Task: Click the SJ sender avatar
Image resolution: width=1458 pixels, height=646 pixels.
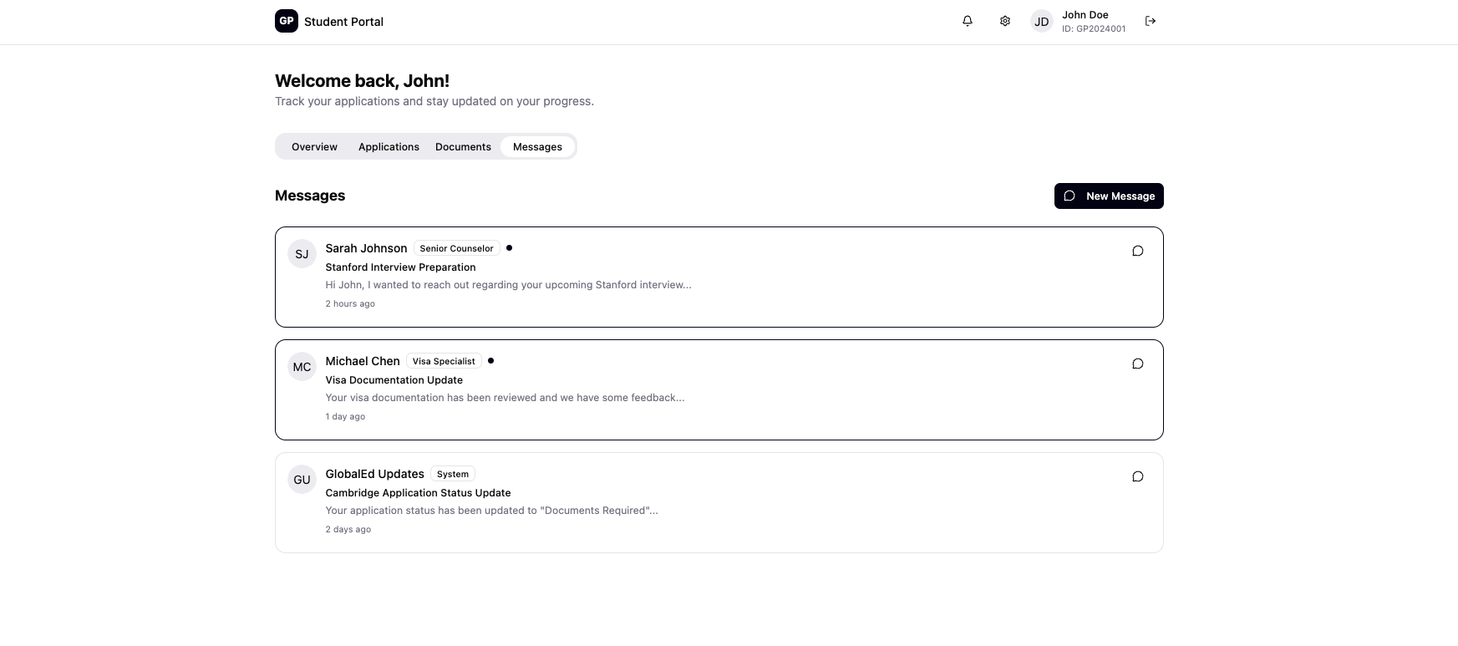Action: click(x=302, y=254)
